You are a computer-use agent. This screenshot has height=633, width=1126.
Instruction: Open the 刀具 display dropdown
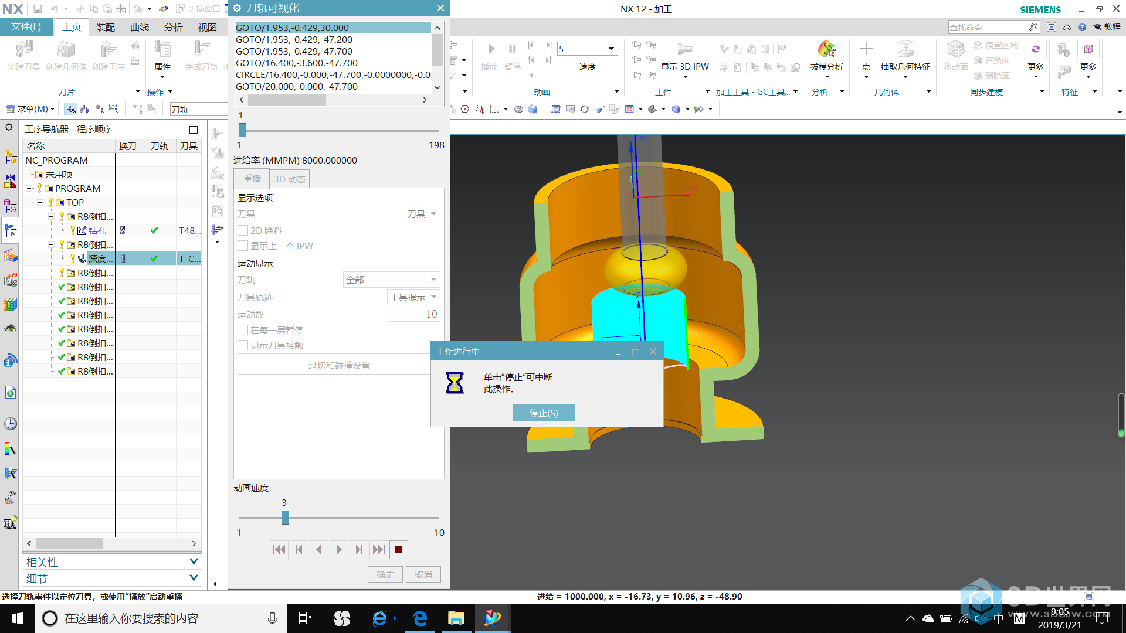[x=422, y=214]
